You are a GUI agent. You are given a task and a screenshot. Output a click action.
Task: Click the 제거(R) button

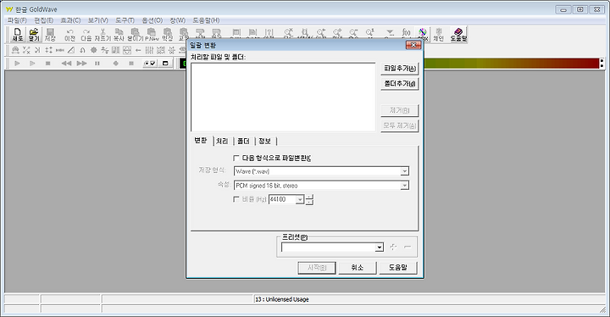coord(400,110)
